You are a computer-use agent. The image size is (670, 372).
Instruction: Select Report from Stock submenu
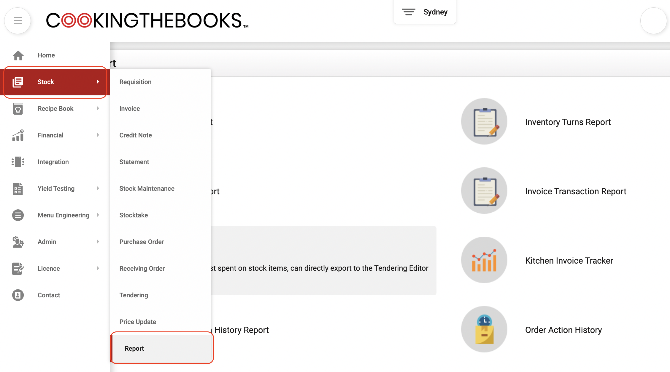pyautogui.click(x=161, y=349)
